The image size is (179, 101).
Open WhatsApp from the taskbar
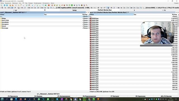point(39,99)
